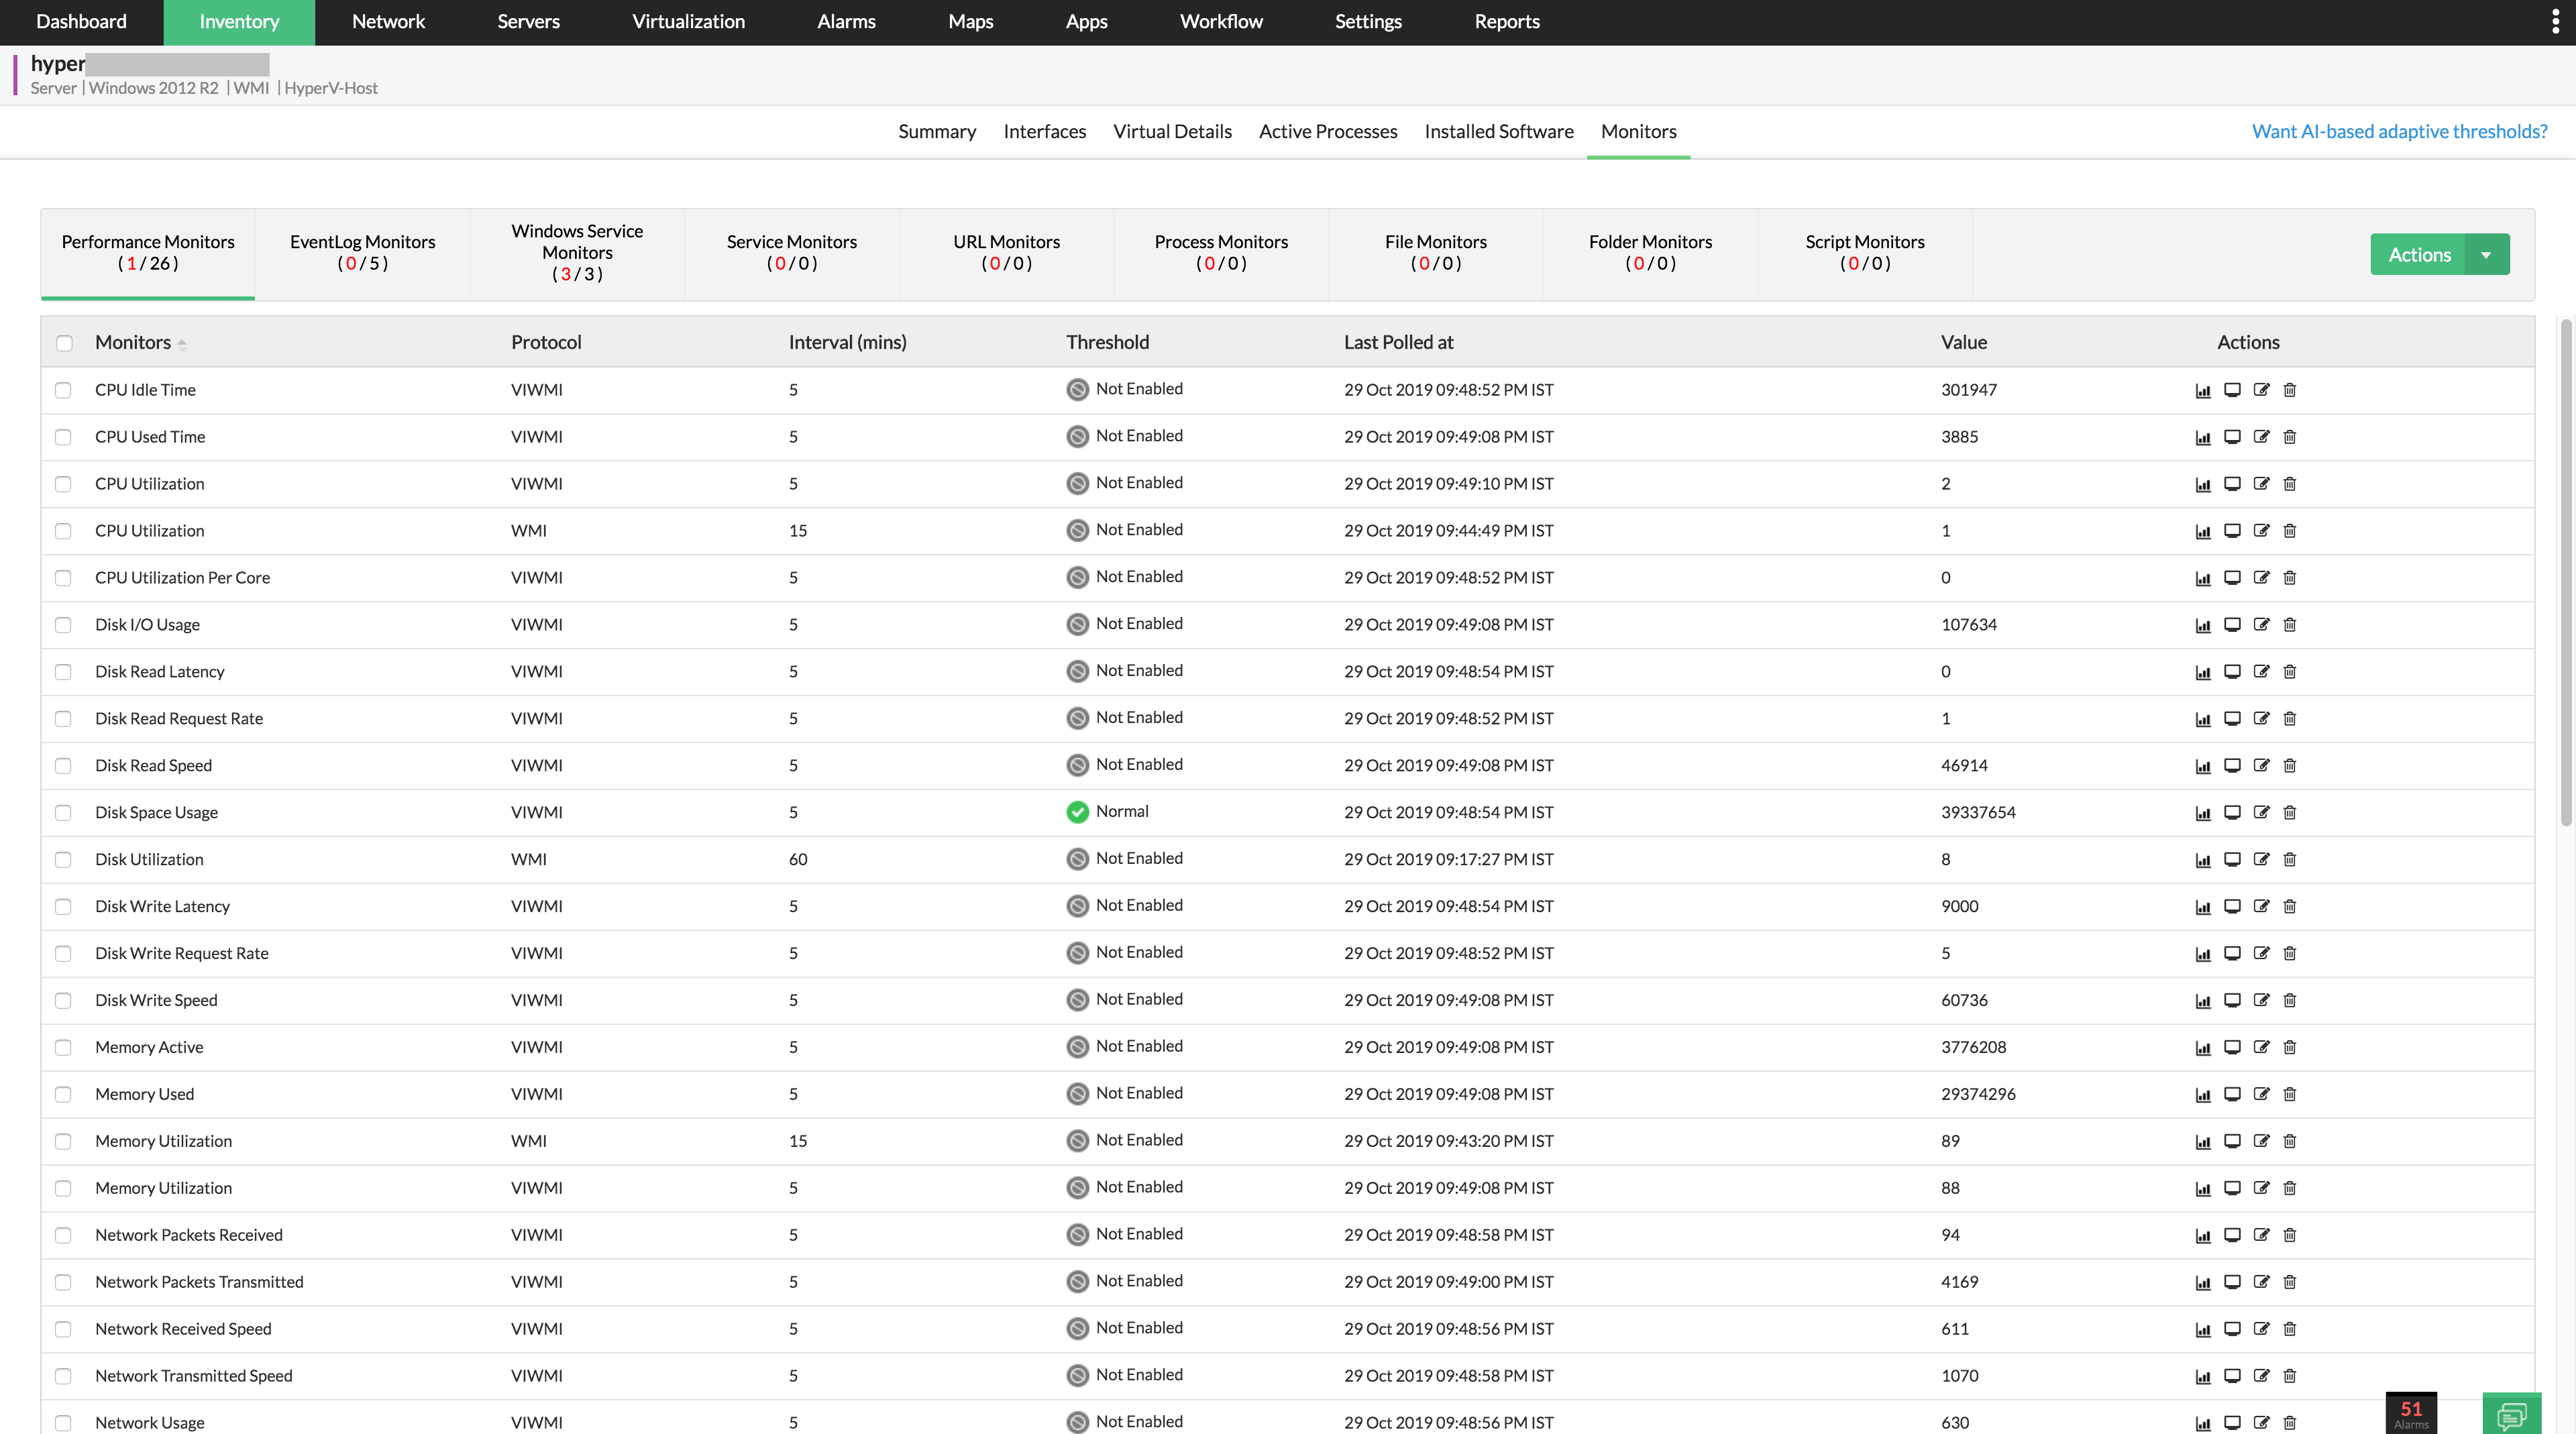Delete the Network Usage monitor

tap(2290, 1422)
